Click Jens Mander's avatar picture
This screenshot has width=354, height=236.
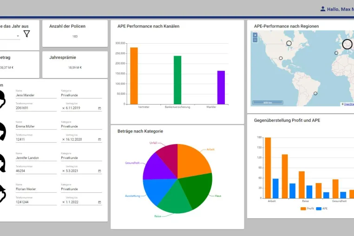[x=2, y=99]
